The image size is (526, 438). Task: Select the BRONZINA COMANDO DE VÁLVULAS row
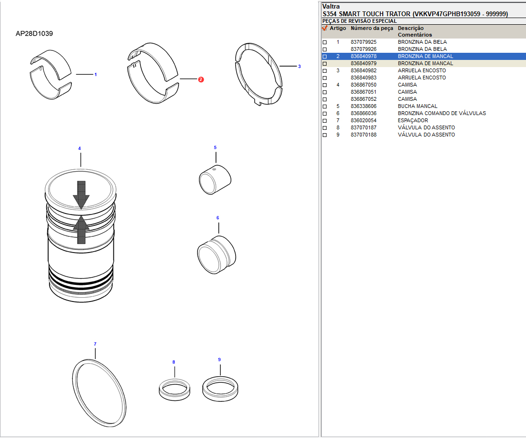[441, 114]
